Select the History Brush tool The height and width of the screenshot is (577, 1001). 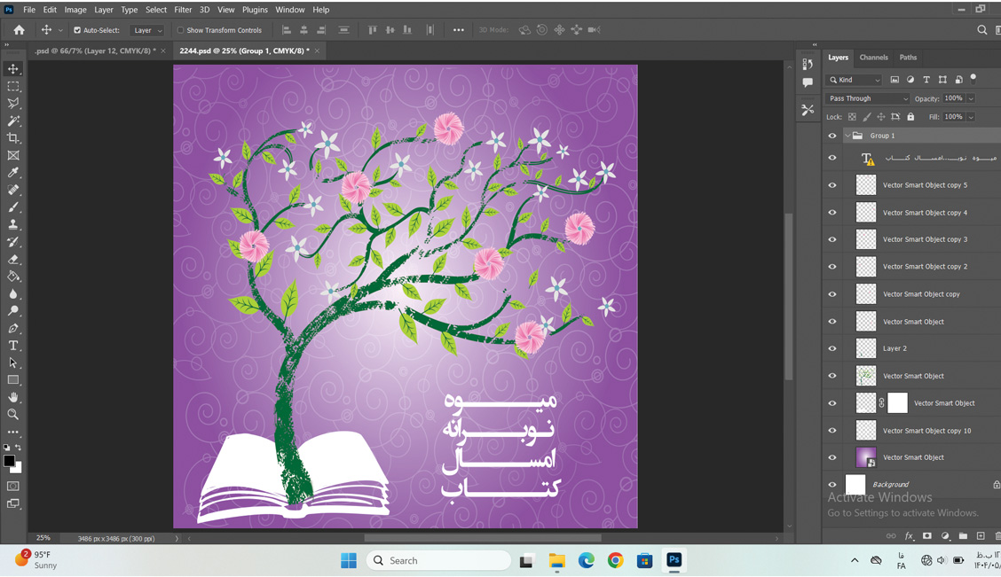12,242
